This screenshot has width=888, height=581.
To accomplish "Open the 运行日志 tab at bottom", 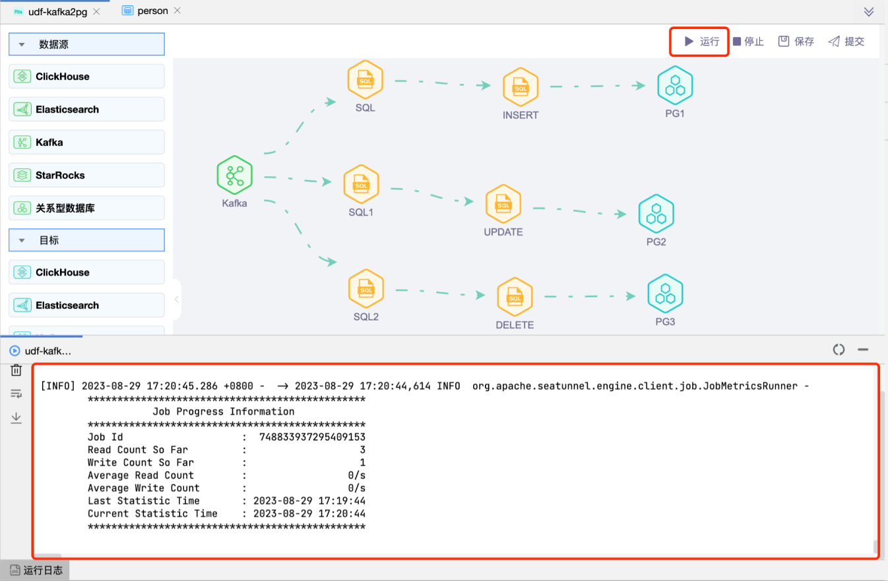I will [36, 570].
